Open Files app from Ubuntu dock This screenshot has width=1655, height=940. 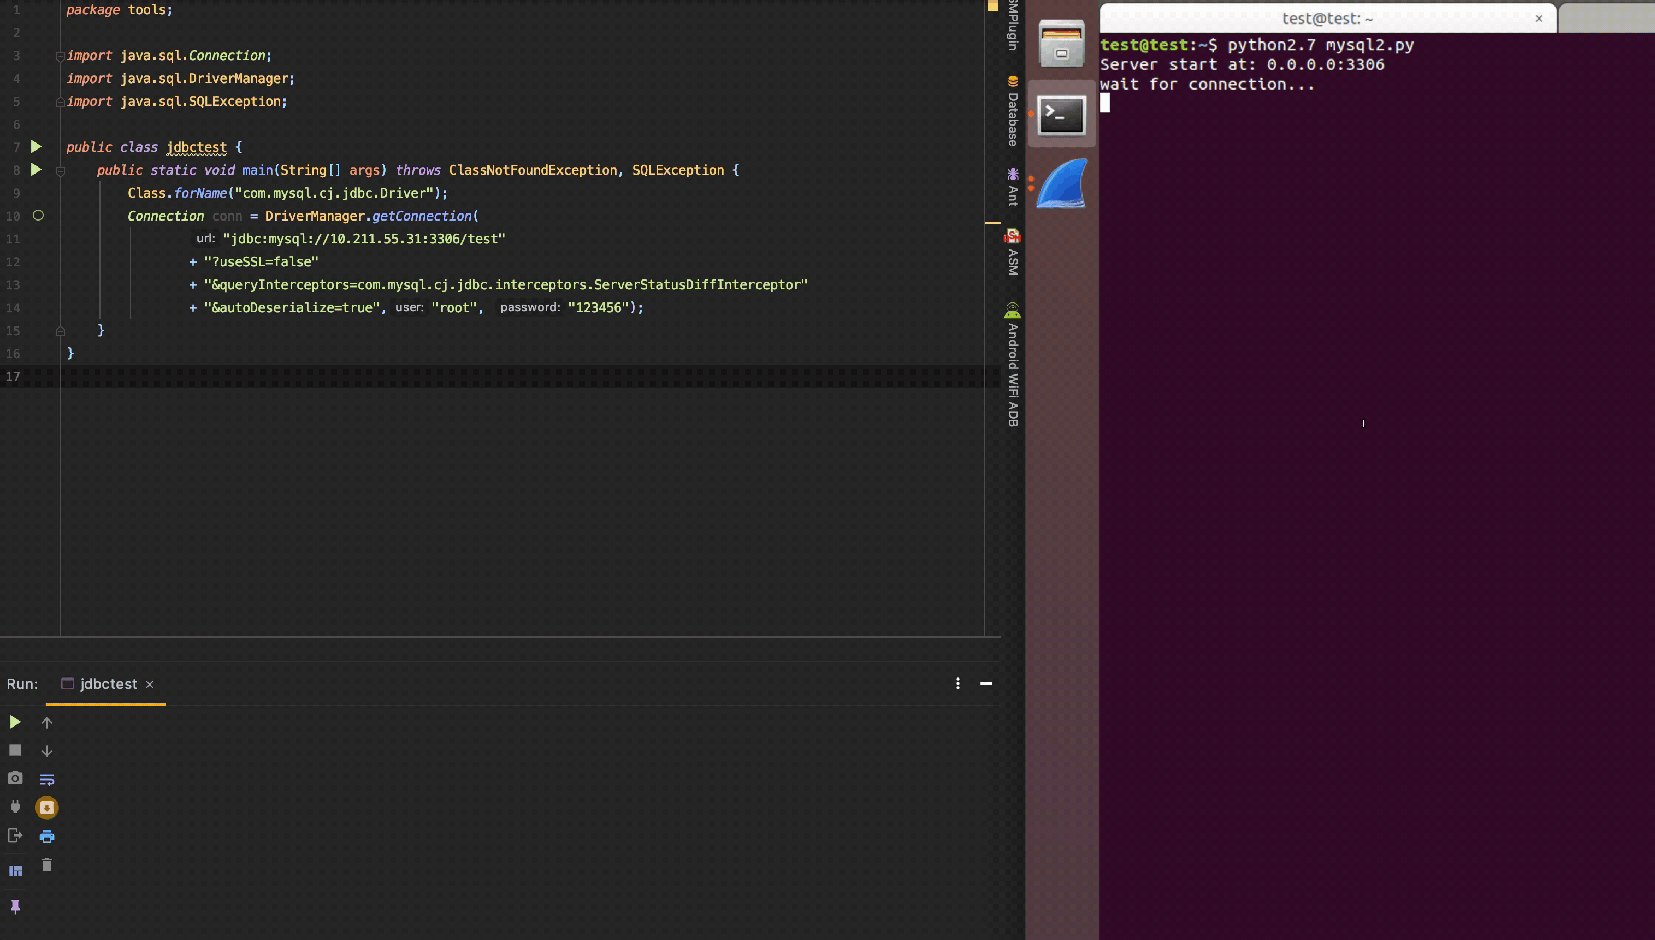coord(1061,43)
